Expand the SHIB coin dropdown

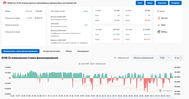point(165,58)
